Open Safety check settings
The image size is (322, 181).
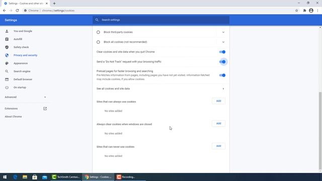click(21, 47)
